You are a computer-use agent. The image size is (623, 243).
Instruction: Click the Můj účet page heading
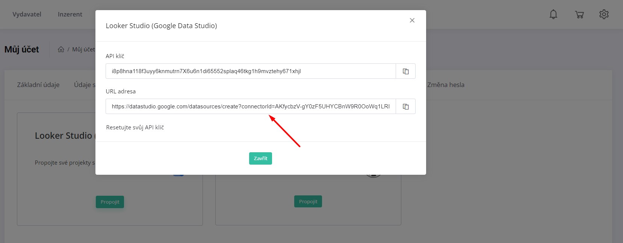point(21,49)
